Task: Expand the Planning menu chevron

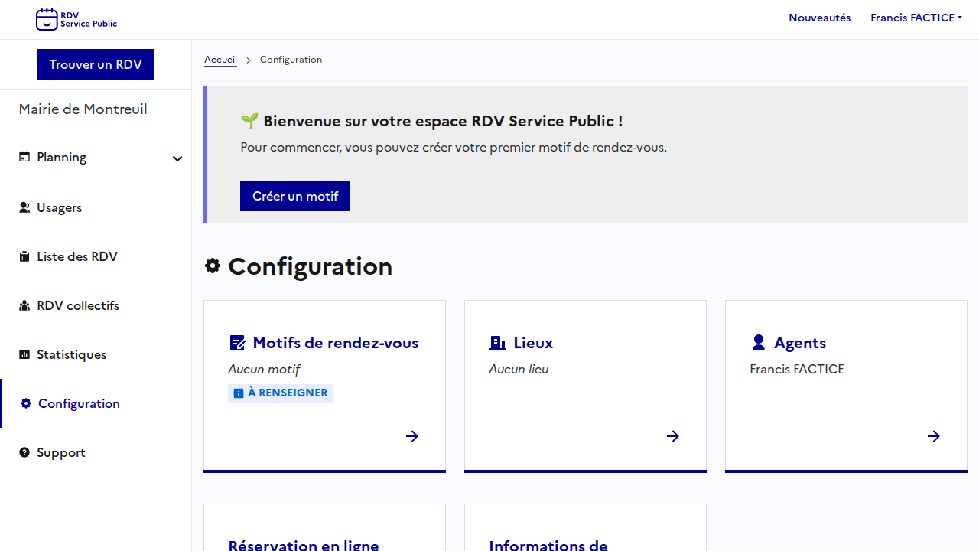Action: point(177,158)
